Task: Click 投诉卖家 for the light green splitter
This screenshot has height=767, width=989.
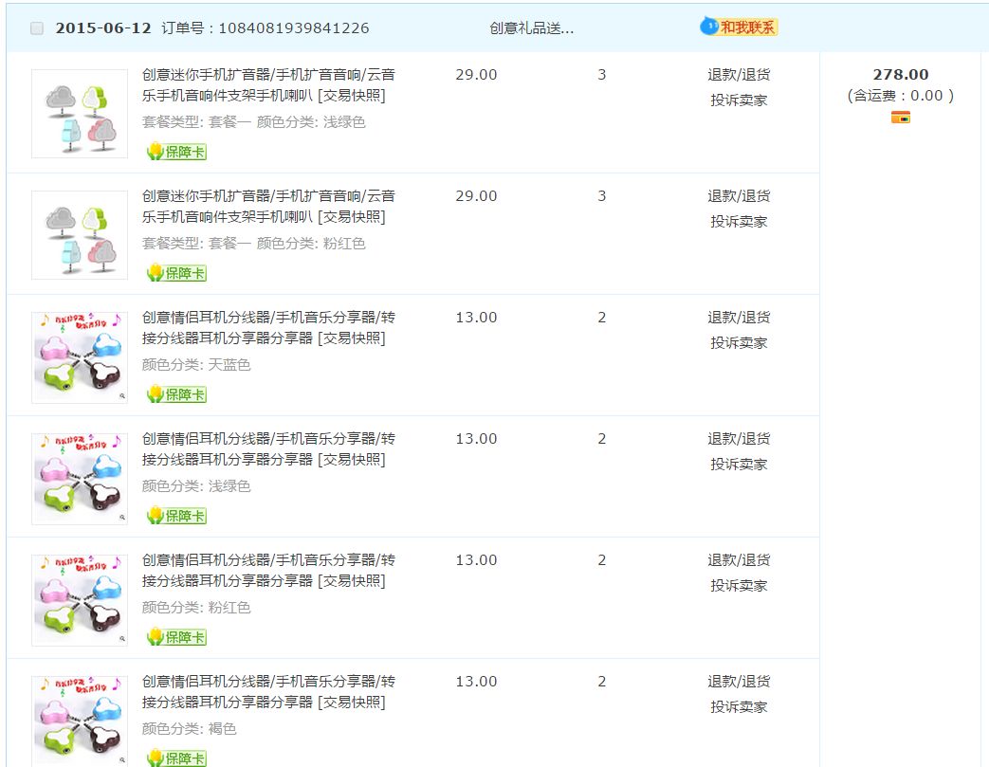Action: click(x=739, y=464)
